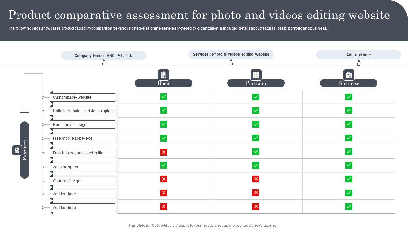
Task: Select the Portfolio plan header pill
Action: (x=256, y=83)
